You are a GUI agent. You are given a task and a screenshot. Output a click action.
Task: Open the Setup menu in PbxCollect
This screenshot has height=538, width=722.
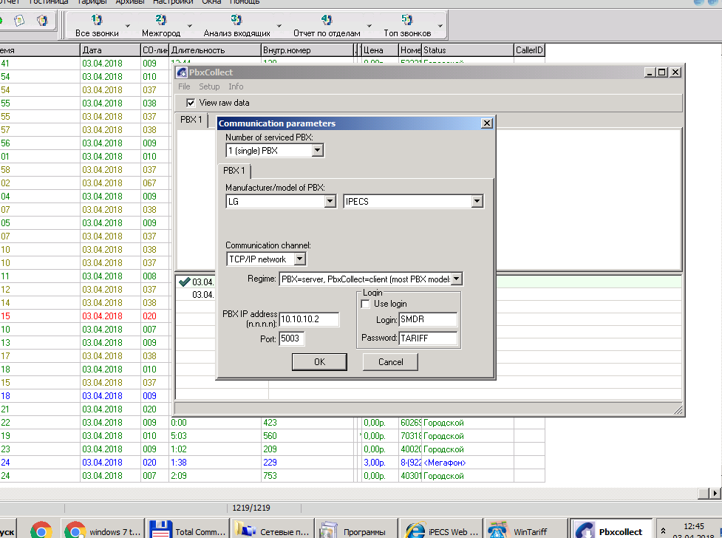click(x=209, y=86)
